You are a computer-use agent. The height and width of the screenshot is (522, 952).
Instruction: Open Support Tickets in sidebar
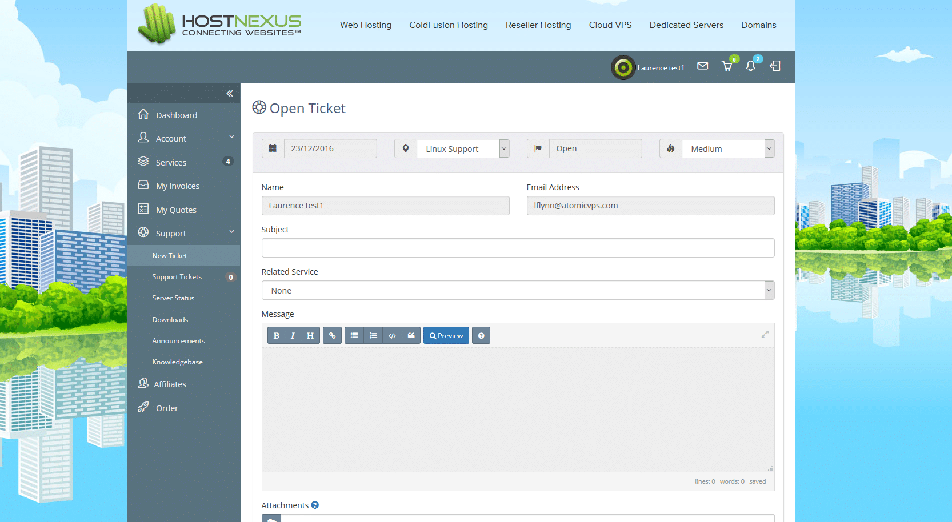coord(177,277)
